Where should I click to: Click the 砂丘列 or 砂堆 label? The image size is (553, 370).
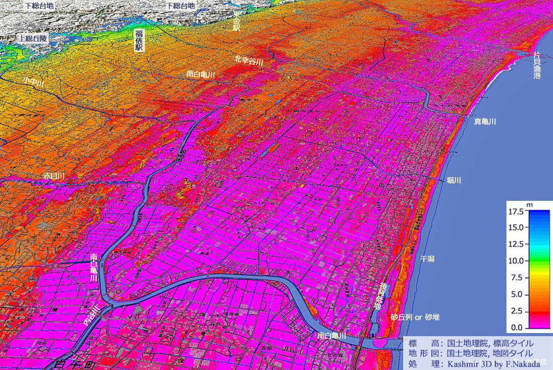(415, 317)
